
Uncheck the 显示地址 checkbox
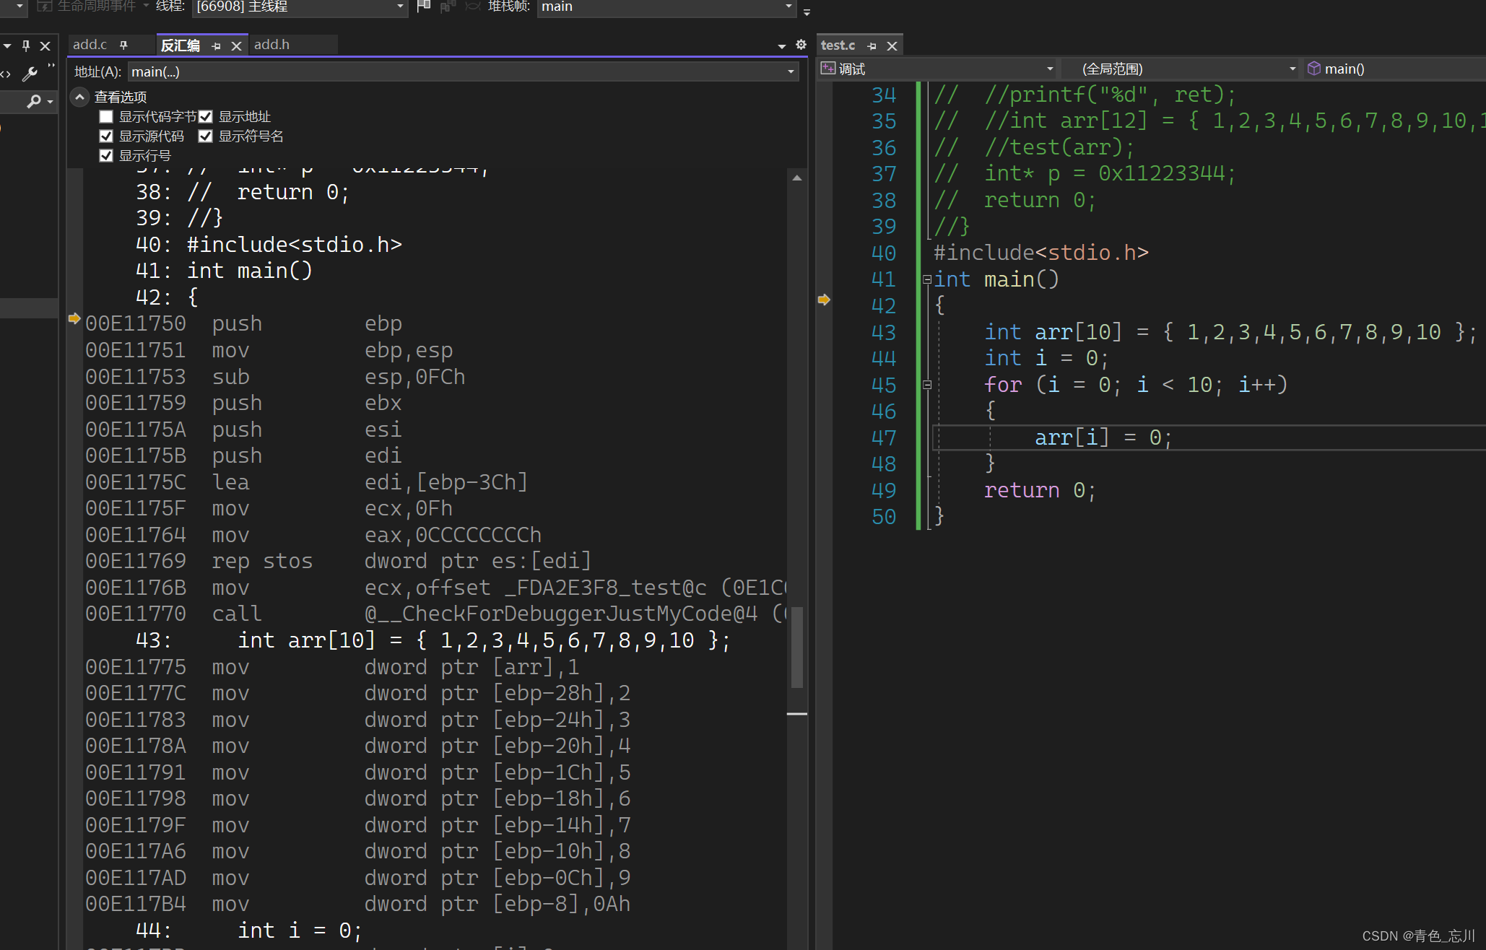(x=206, y=117)
